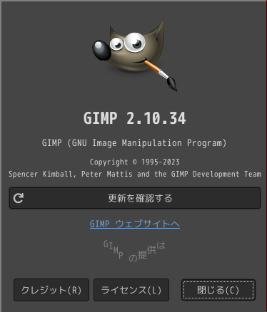
Task: Click the Spencer Kimball, Peter Mattis line
Action: point(135,174)
